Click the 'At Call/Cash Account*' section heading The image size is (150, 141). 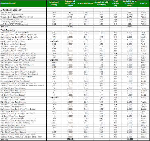click(11, 10)
